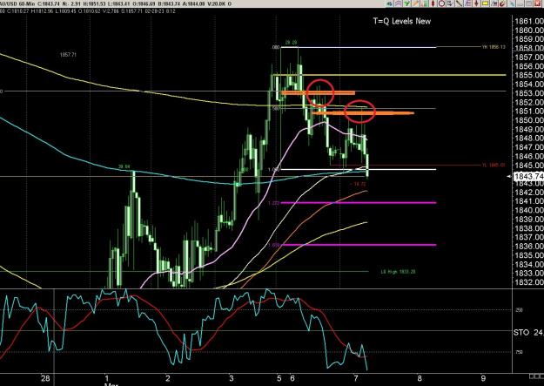Click the 1857.71 text at upper left
The height and width of the screenshot is (386, 544).
click(x=68, y=55)
